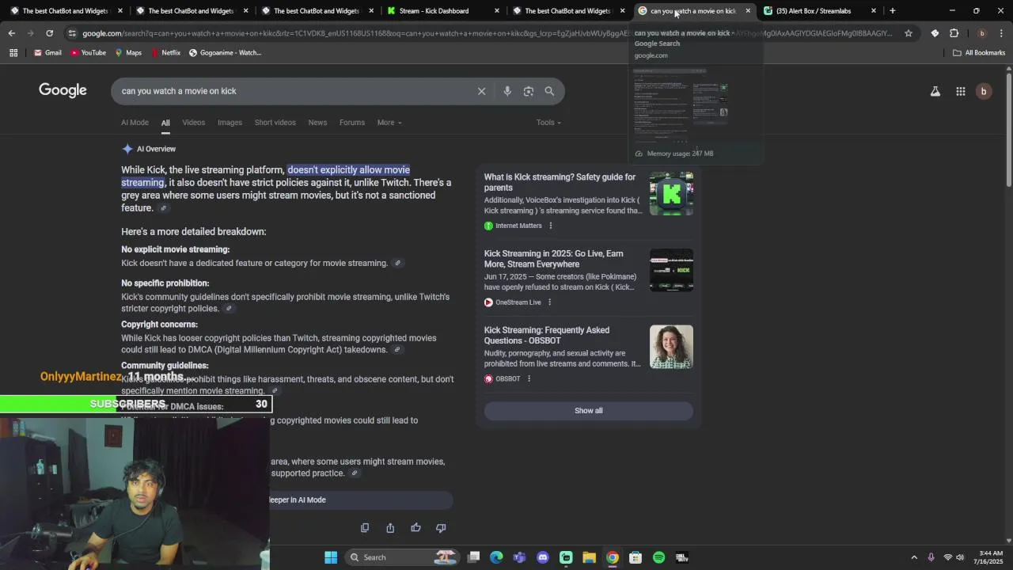This screenshot has height=570, width=1013.
Task: Expand the More search filters dropdown
Action: click(389, 123)
